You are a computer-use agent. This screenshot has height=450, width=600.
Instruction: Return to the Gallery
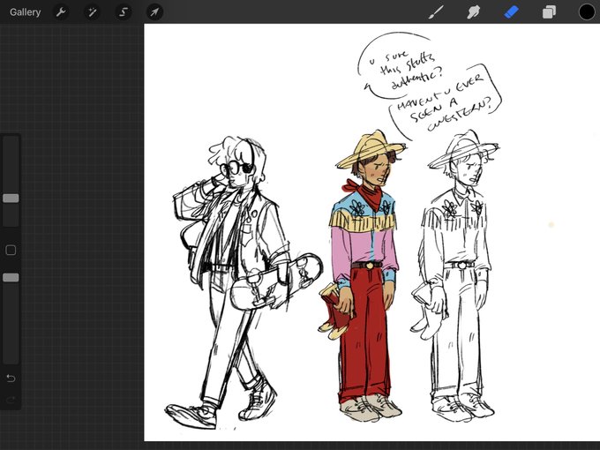(x=25, y=12)
